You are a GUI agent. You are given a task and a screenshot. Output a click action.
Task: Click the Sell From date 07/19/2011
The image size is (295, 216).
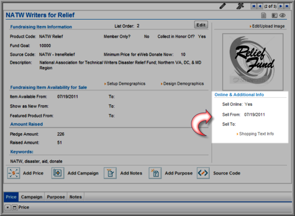click(255, 115)
